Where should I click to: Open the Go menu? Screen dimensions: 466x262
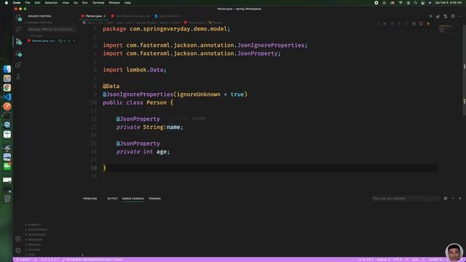(x=76, y=3)
